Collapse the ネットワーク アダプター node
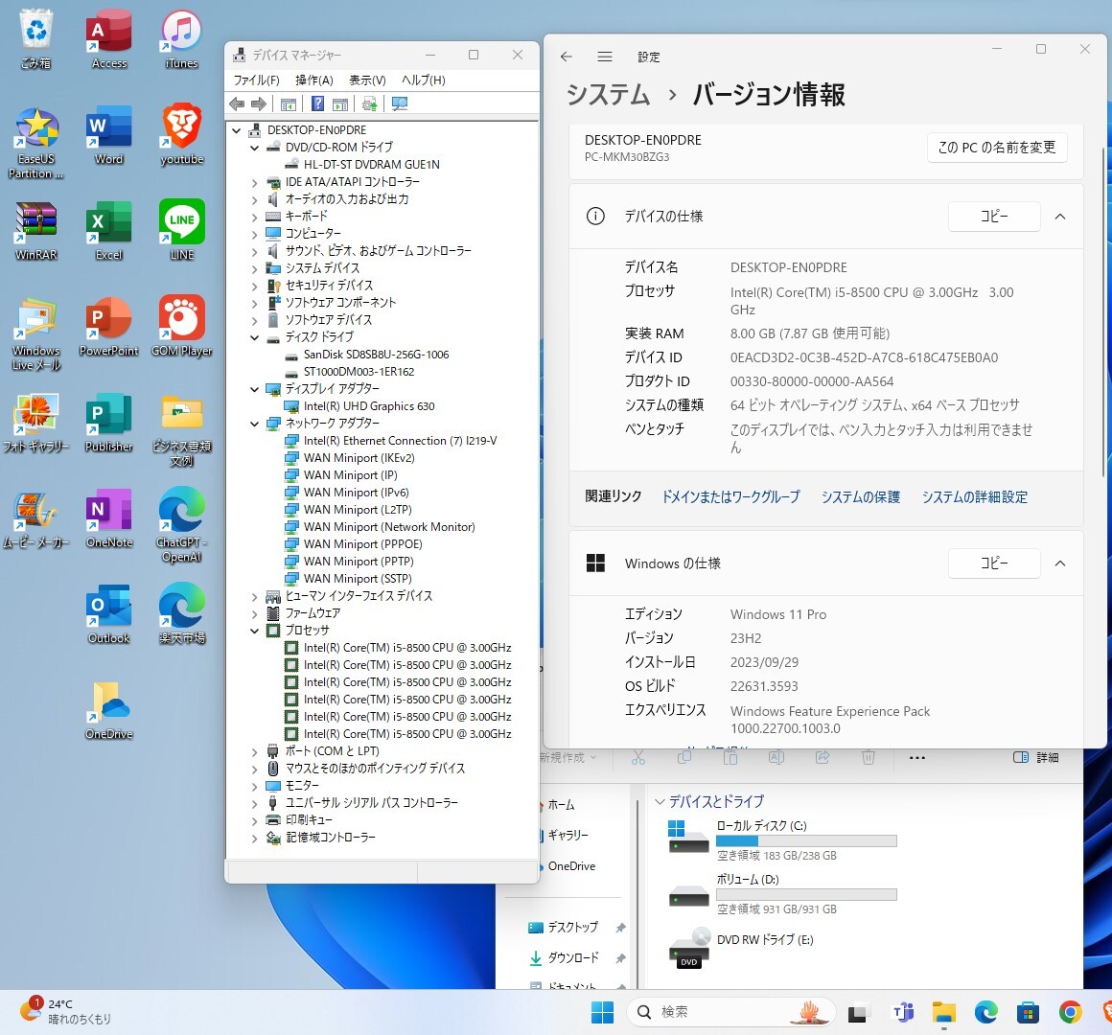The image size is (1112, 1035). pyautogui.click(x=254, y=424)
